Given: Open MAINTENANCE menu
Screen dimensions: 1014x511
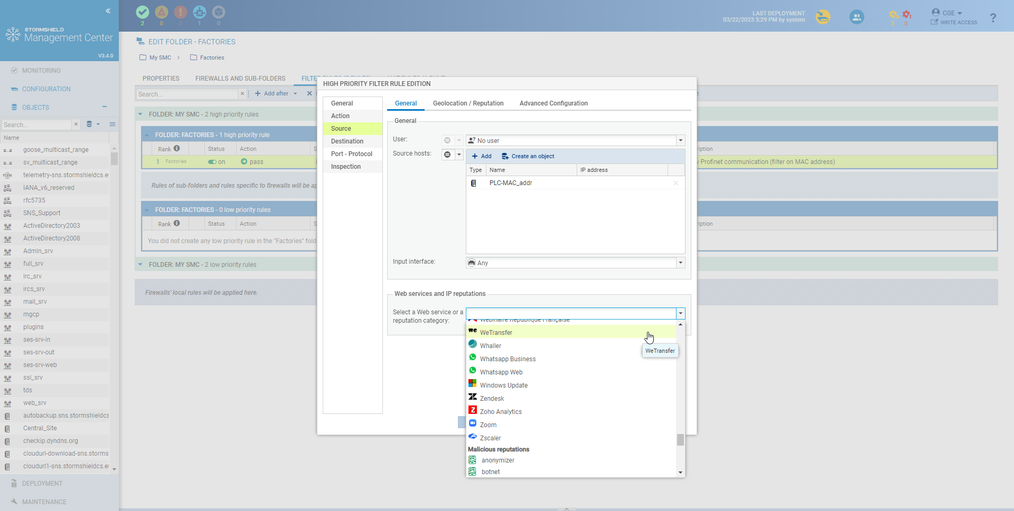Looking at the screenshot, I should click(x=44, y=502).
